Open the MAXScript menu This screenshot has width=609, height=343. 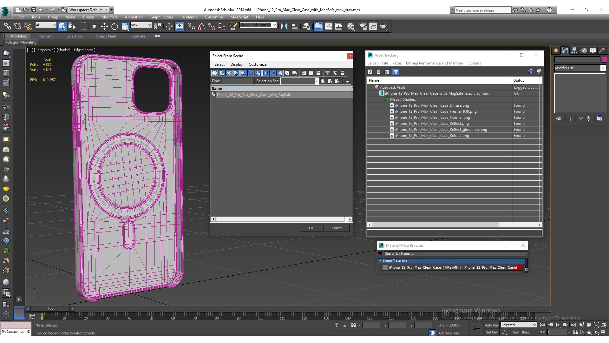pyautogui.click(x=239, y=17)
